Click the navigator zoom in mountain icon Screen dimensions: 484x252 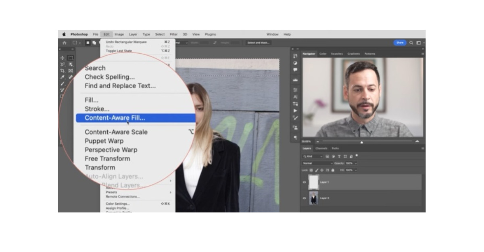417,141
